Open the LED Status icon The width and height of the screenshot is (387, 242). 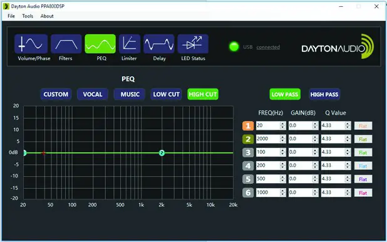(x=193, y=44)
